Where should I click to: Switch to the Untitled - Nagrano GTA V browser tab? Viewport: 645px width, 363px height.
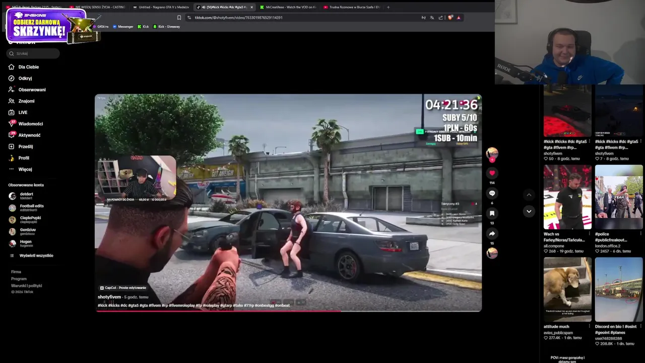pos(161,7)
